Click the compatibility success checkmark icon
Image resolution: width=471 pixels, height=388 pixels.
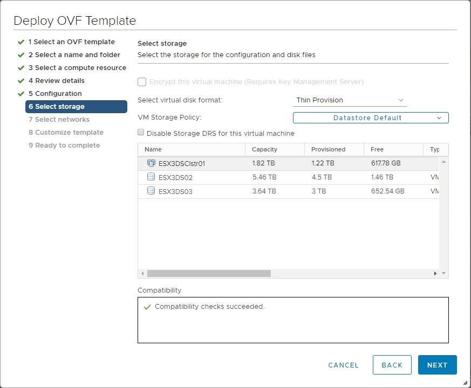[x=147, y=306]
